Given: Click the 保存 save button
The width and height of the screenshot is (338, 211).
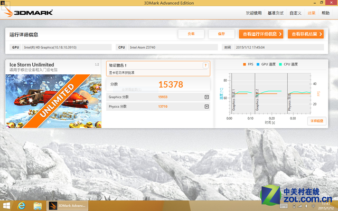Looking at the screenshot, I should (221, 34).
